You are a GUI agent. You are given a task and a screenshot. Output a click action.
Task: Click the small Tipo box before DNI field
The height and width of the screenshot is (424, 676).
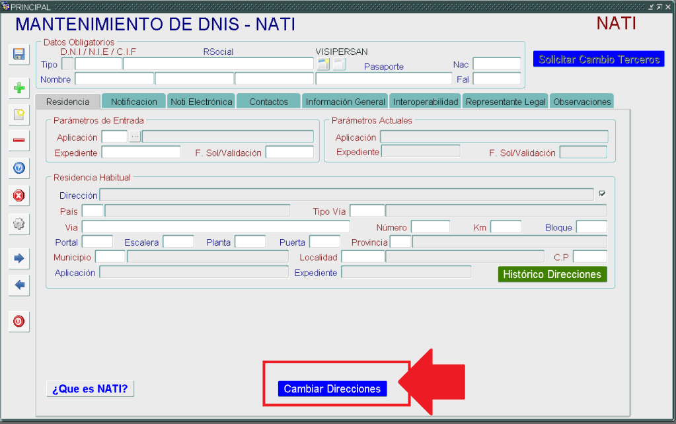[x=67, y=64]
